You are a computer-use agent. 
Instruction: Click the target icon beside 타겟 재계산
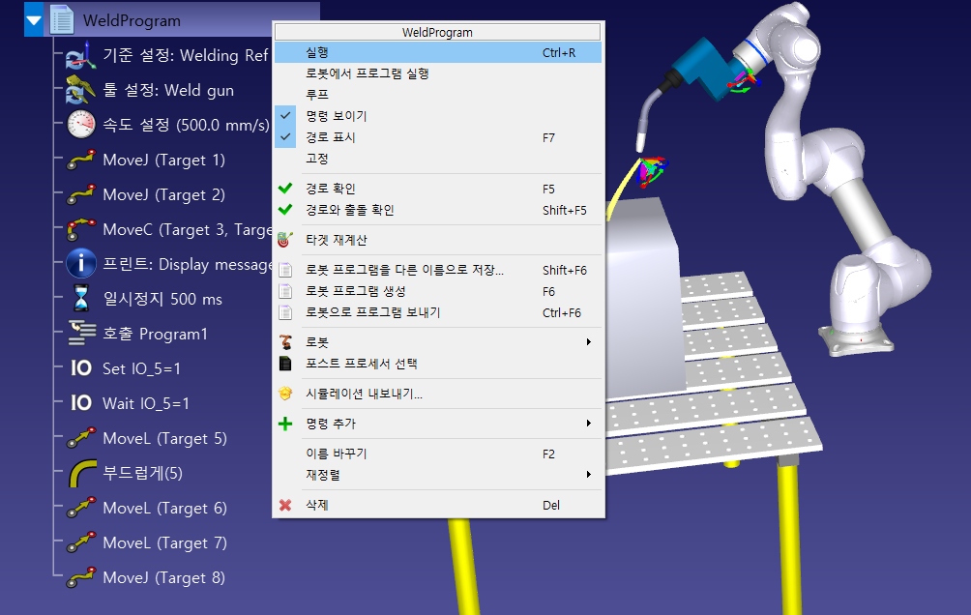pyautogui.click(x=285, y=240)
